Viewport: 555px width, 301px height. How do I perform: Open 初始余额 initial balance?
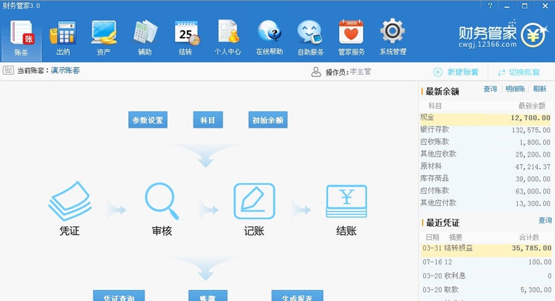pos(268,120)
